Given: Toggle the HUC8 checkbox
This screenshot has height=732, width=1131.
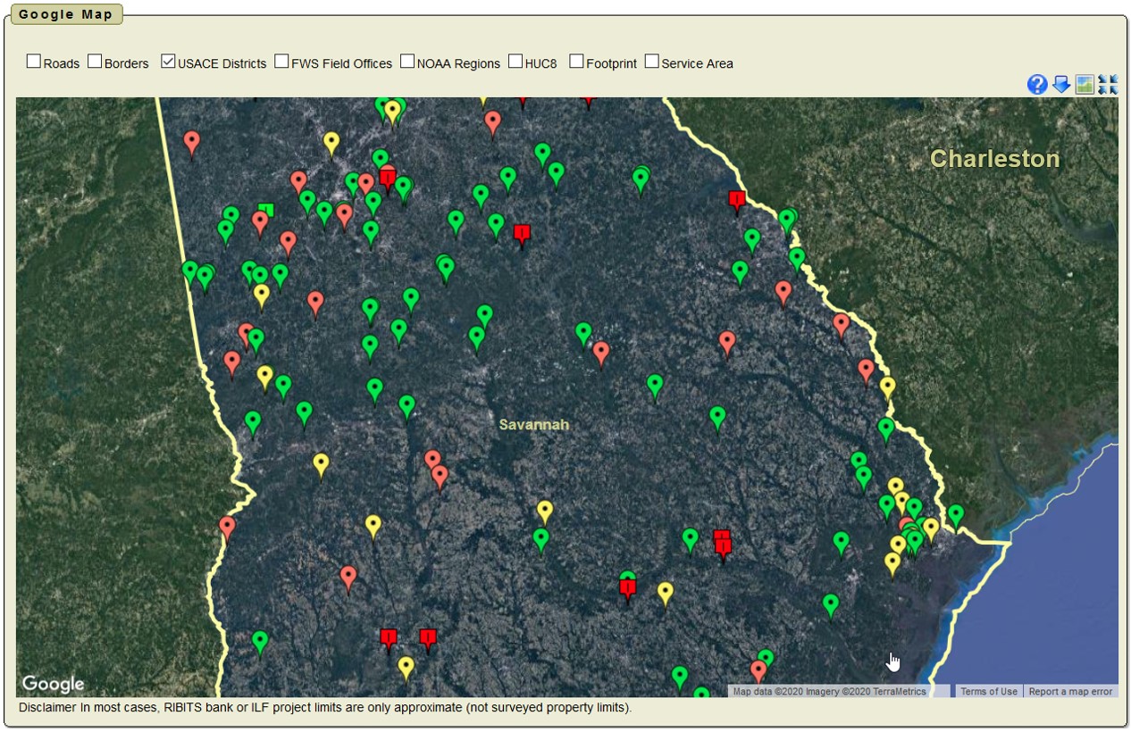Looking at the screenshot, I should [x=515, y=62].
